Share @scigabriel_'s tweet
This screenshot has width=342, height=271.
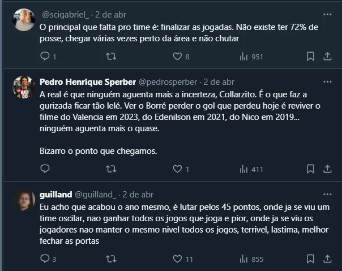[327, 56]
